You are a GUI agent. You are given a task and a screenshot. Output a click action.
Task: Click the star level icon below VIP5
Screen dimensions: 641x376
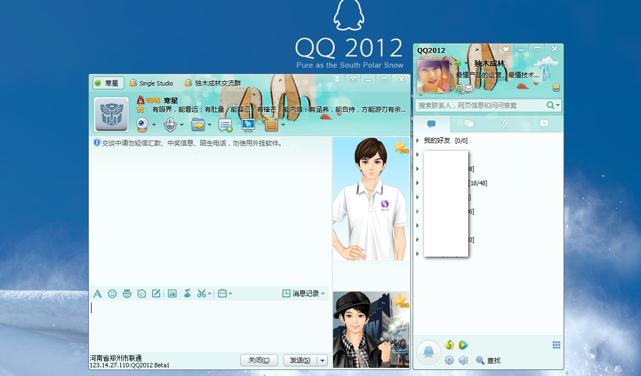pos(140,109)
